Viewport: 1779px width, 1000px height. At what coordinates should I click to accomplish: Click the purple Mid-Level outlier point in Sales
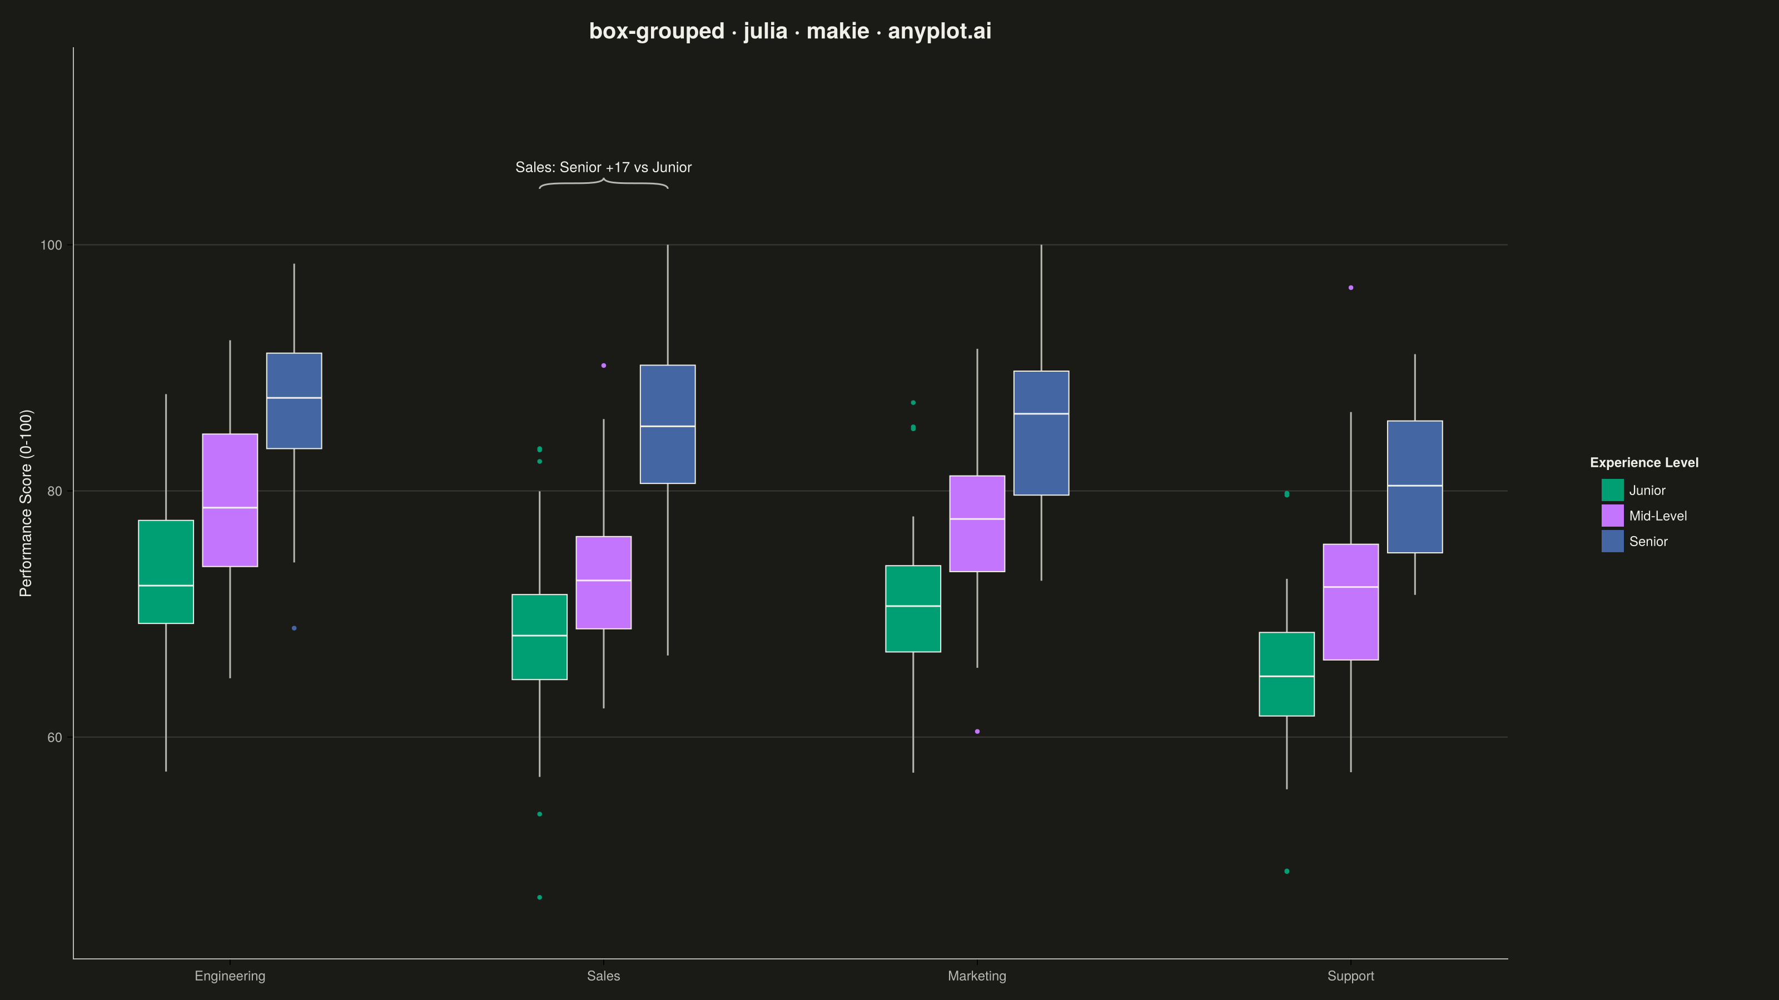coord(604,365)
